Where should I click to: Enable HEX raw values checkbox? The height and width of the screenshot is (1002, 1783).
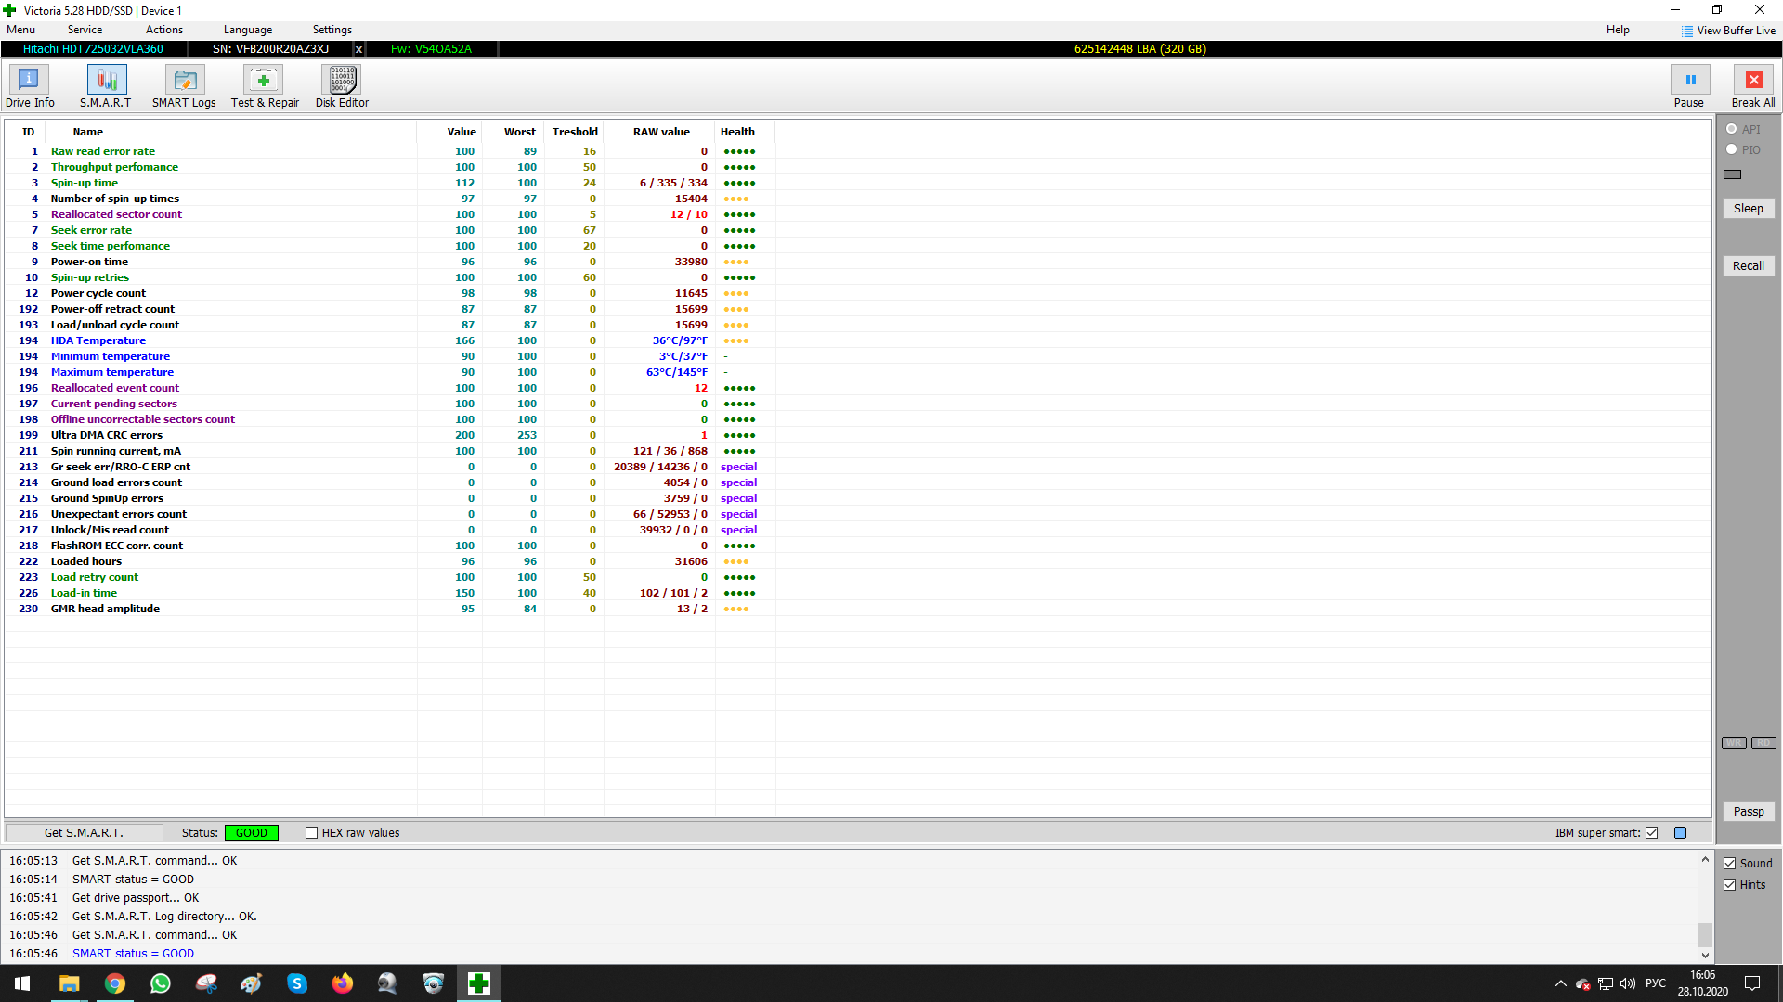(312, 833)
